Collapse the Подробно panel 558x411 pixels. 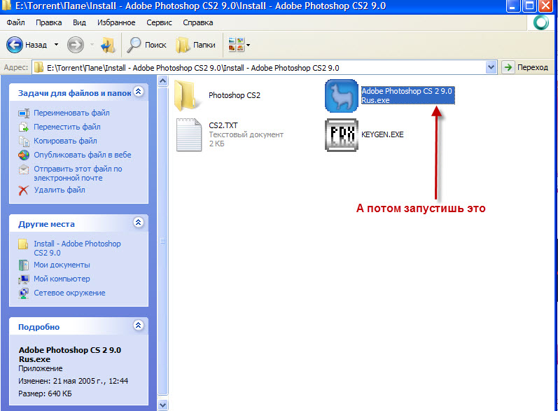(x=139, y=326)
